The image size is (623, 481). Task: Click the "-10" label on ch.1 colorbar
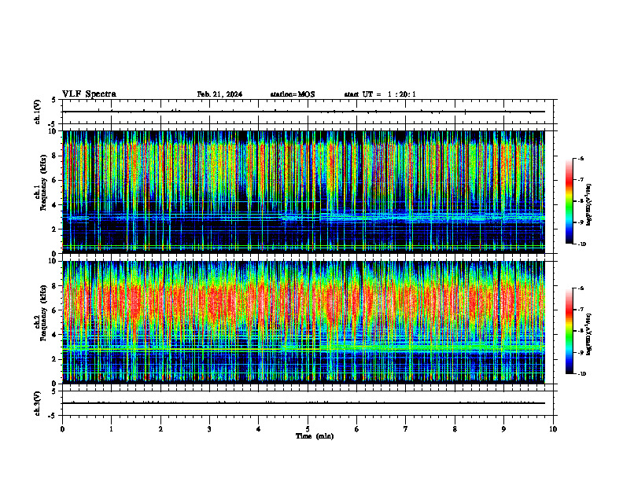582,244
